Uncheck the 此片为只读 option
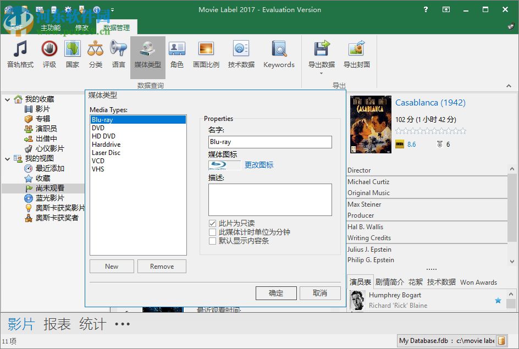 pyautogui.click(x=213, y=224)
